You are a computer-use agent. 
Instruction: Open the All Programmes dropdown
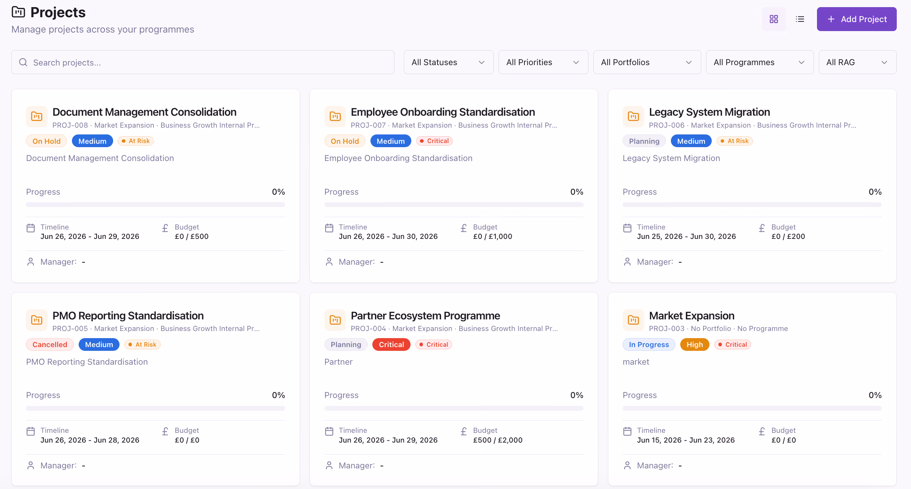click(x=760, y=62)
